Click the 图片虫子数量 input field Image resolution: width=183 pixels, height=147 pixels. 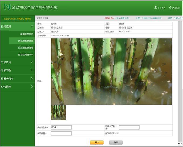point(129,128)
